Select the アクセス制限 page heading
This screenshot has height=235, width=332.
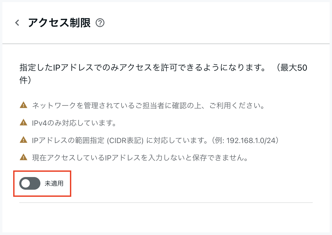click(x=59, y=23)
